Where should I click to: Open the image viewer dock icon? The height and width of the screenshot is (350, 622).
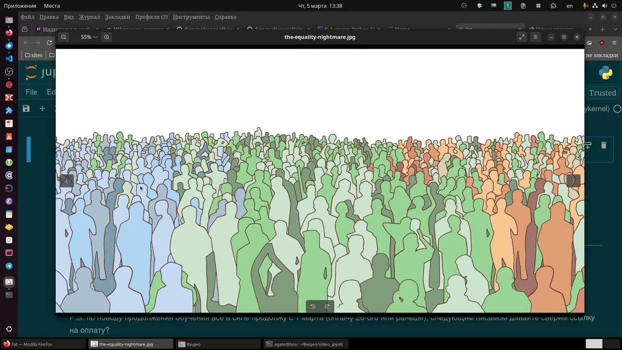[x=9, y=282]
